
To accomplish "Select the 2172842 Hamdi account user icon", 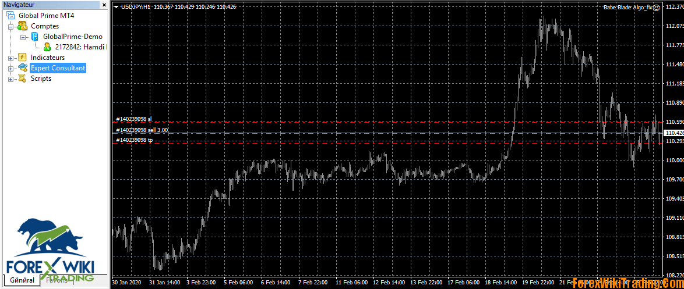I will 47,47.
